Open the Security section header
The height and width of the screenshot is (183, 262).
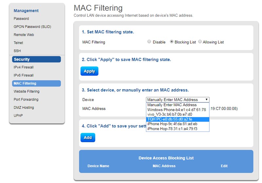(36, 59)
